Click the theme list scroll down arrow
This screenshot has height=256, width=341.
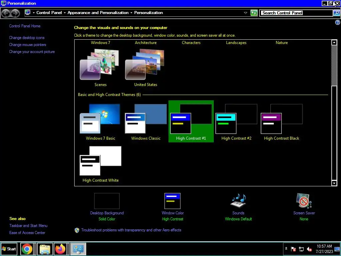pos(334,183)
